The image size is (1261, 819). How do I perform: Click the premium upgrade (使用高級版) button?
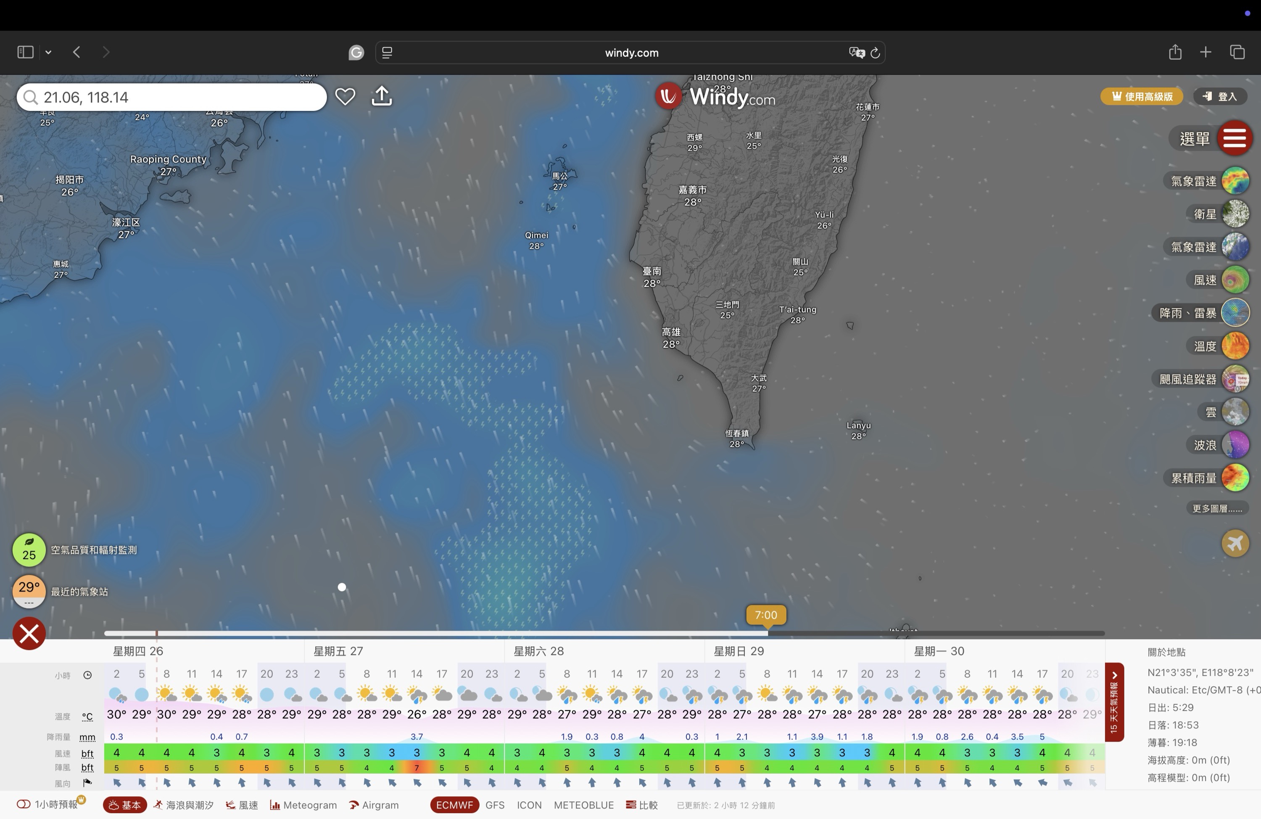1141,96
